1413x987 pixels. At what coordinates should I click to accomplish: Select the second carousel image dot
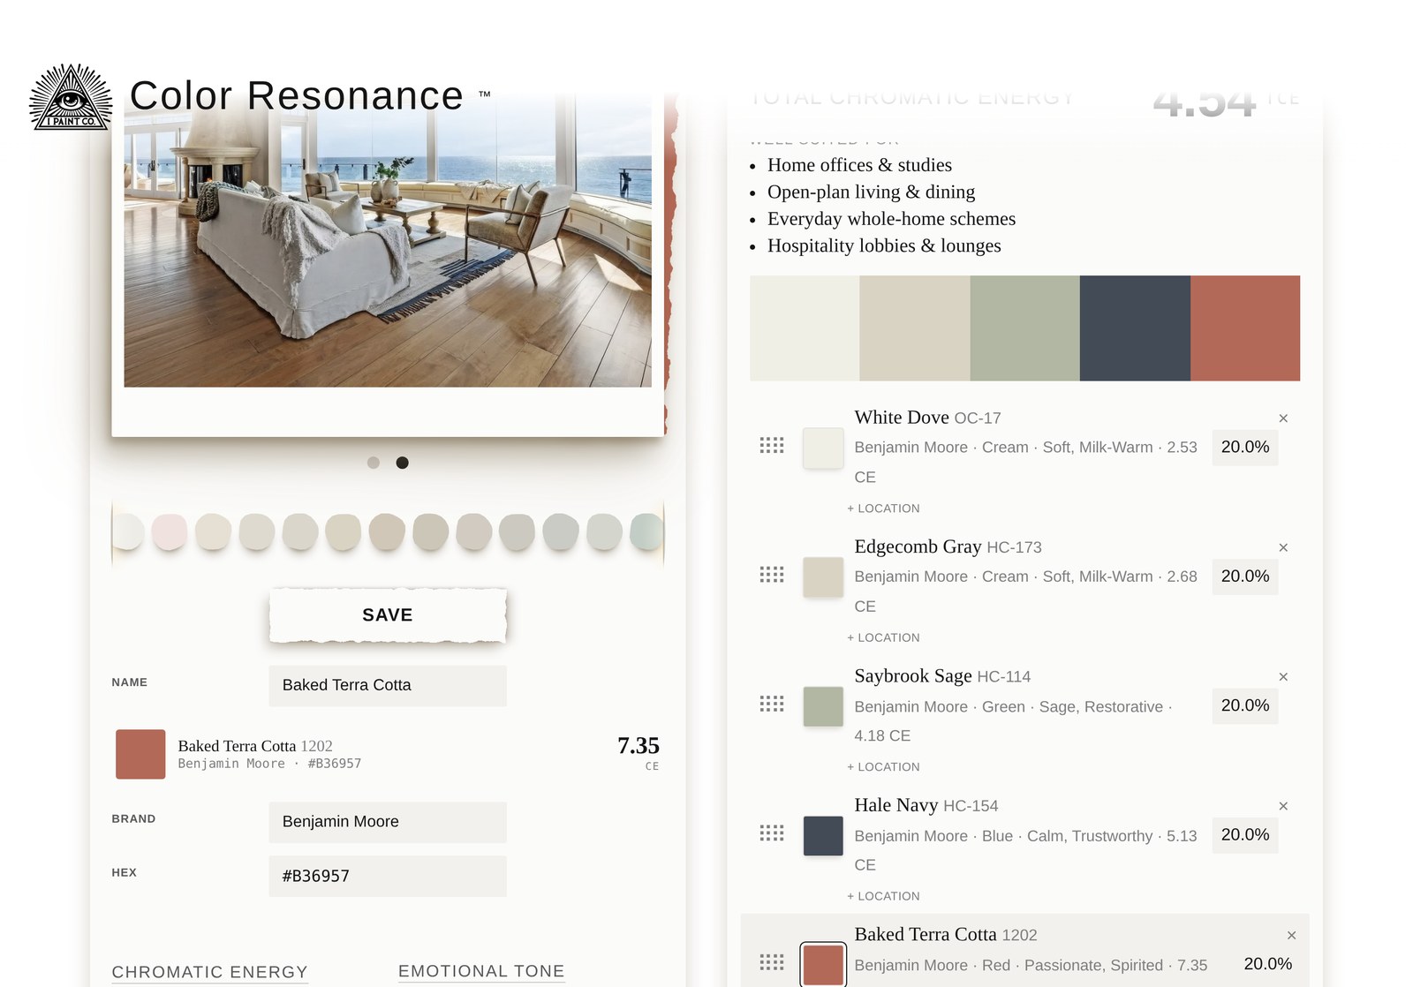coord(402,463)
